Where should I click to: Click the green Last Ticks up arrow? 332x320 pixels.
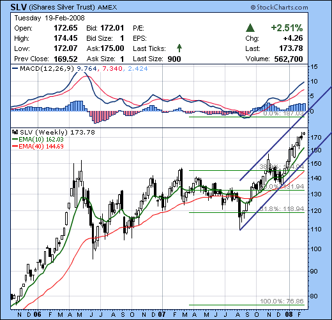click(179, 48)
